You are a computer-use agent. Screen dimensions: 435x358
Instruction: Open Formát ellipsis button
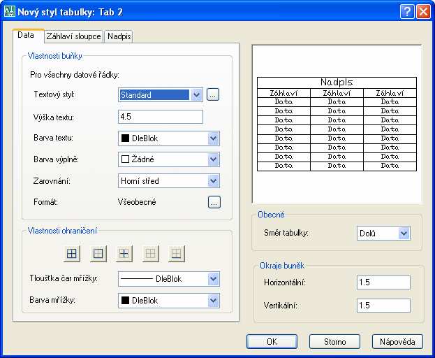(214, 202)
